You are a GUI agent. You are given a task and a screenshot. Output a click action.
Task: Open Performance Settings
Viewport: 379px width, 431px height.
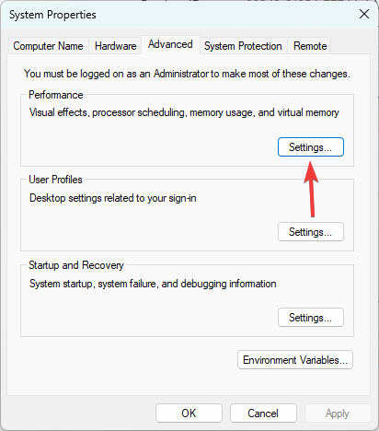tap(311, 147)
